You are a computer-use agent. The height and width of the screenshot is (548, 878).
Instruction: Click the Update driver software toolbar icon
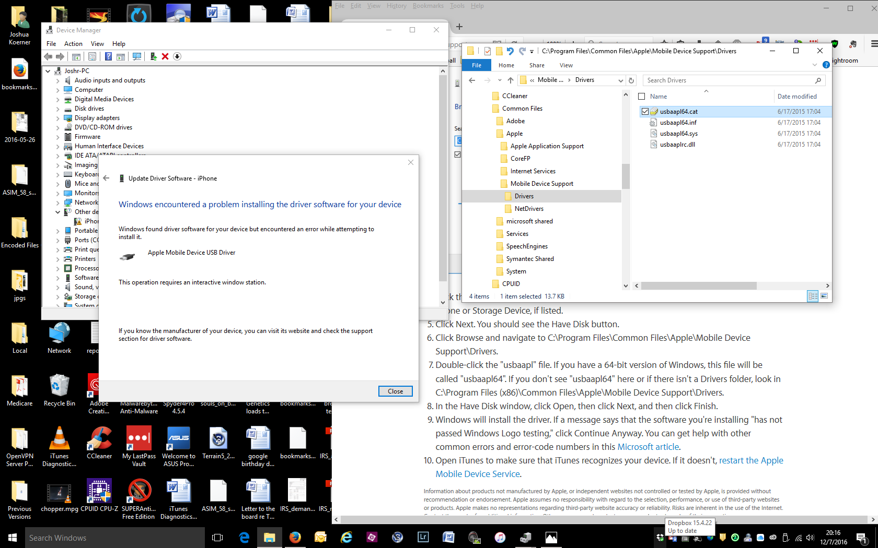point(153,56)
